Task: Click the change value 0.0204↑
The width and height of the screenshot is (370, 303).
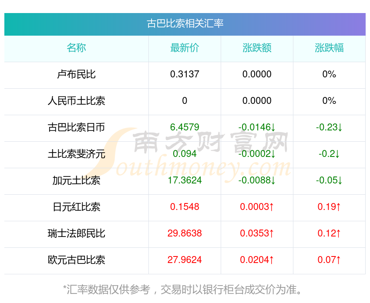Action: (257, 260)
